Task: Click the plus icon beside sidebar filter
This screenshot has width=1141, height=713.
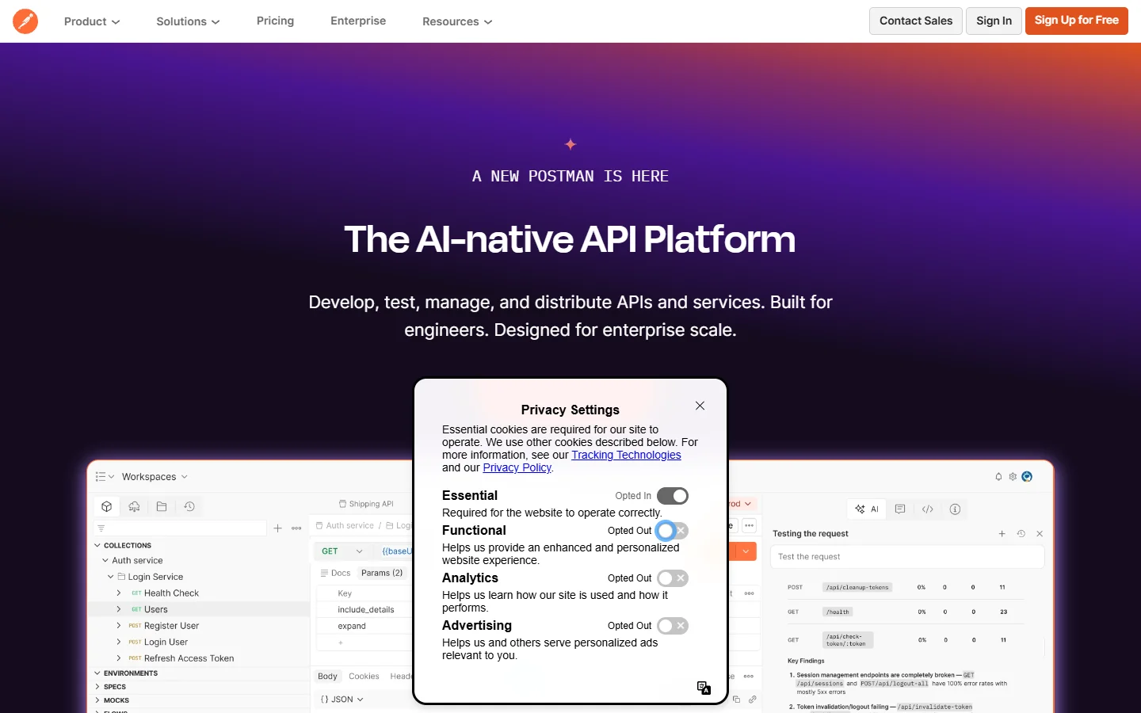Action: coord(278,528)
